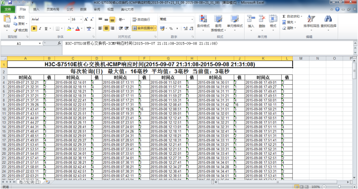Click the insert new worksheet tab icon
358x189 pixels.
(48, 182)
